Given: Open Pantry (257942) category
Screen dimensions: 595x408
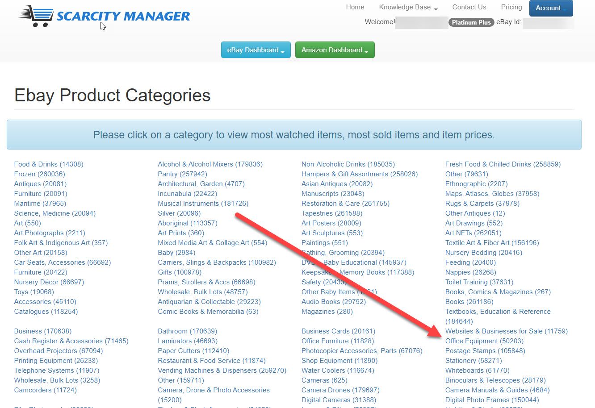Looking at the screenshot, I should [x=183, y=174].
